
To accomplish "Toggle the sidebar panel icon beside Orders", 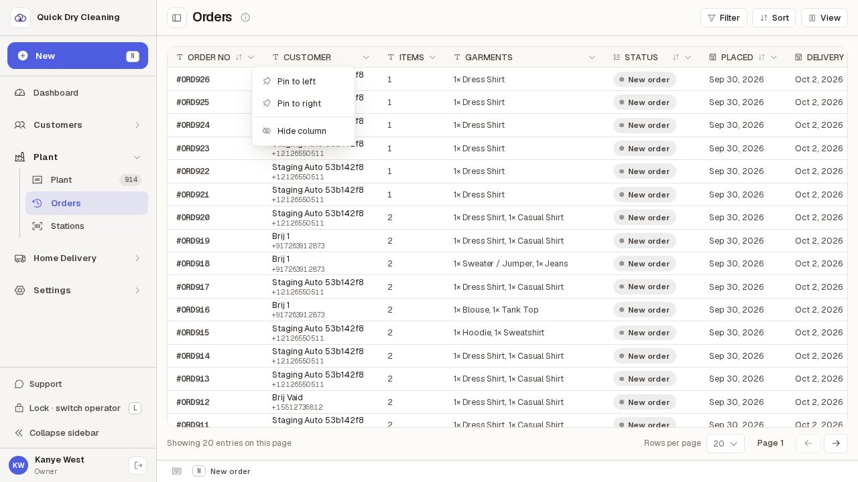I will coord(177,17).
